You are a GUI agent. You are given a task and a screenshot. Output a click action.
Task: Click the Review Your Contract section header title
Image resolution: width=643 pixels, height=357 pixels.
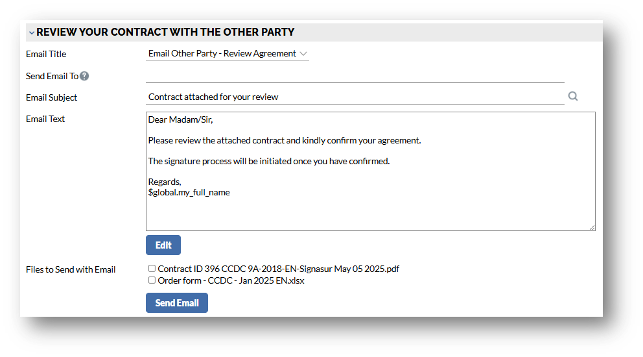pos(165,32)
